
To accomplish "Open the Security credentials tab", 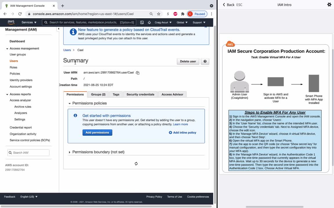I will pos(140,94).
